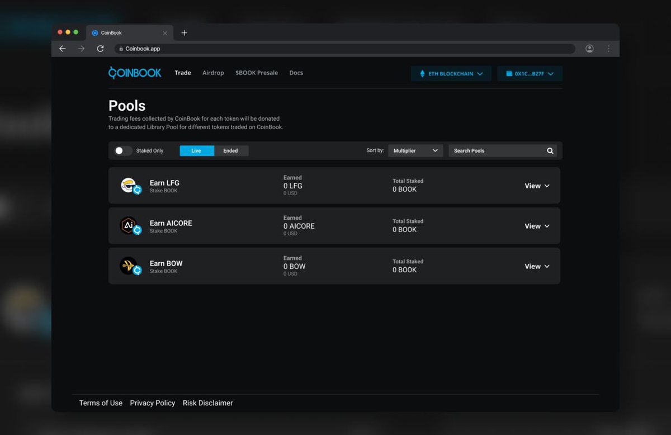Click the padlock icon in address bar
Screen dimensions: 671x435
pyautogui.click(x=121, y=49)
